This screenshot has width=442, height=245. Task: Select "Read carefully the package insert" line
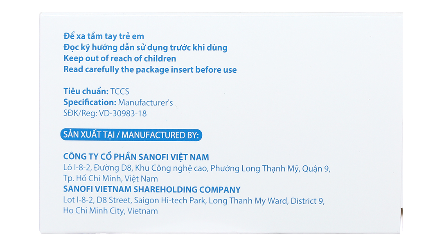tap(150, 70)
